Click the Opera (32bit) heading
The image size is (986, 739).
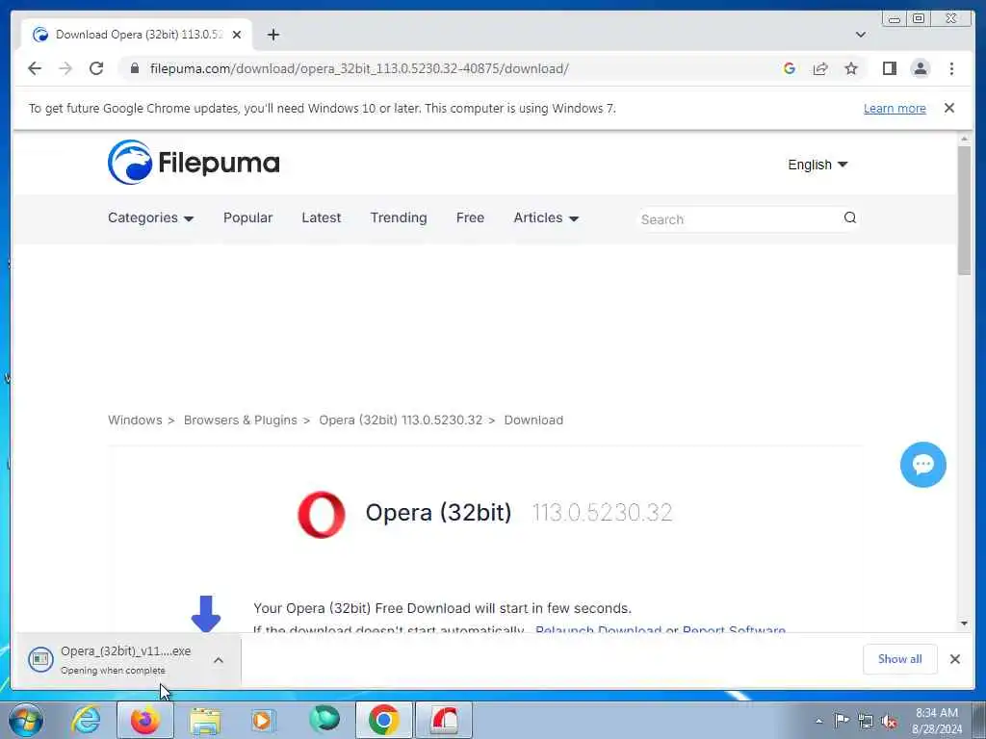(x=438, y=513)
